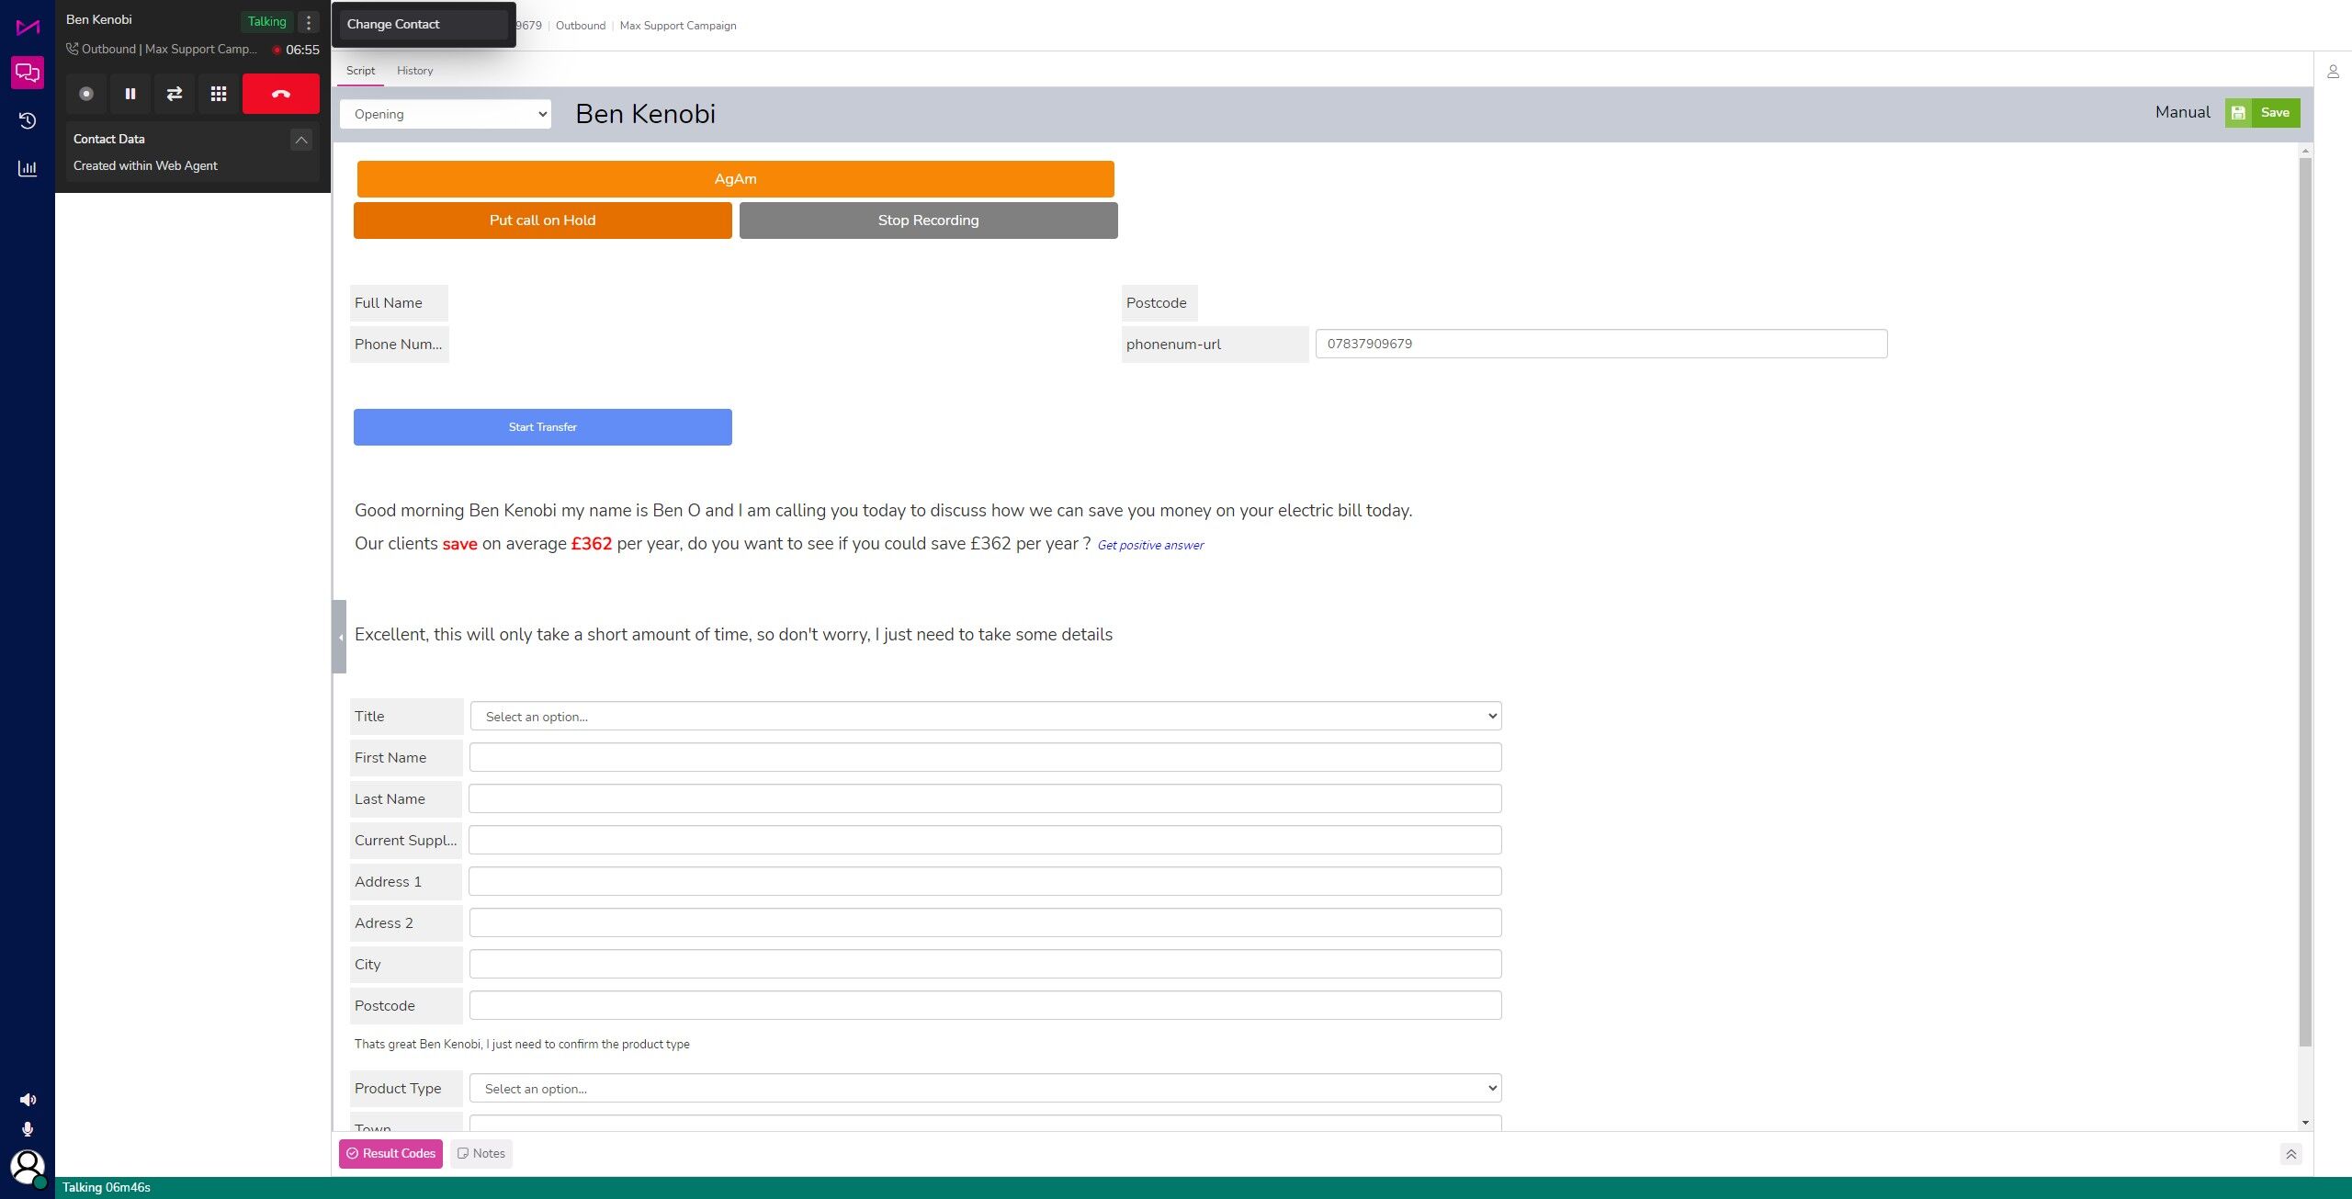Viewport: 2352px width, 1199px height.
Task: Open call history clock icon in sidebar
Action: pyautogui.click(x=28, y=120)
